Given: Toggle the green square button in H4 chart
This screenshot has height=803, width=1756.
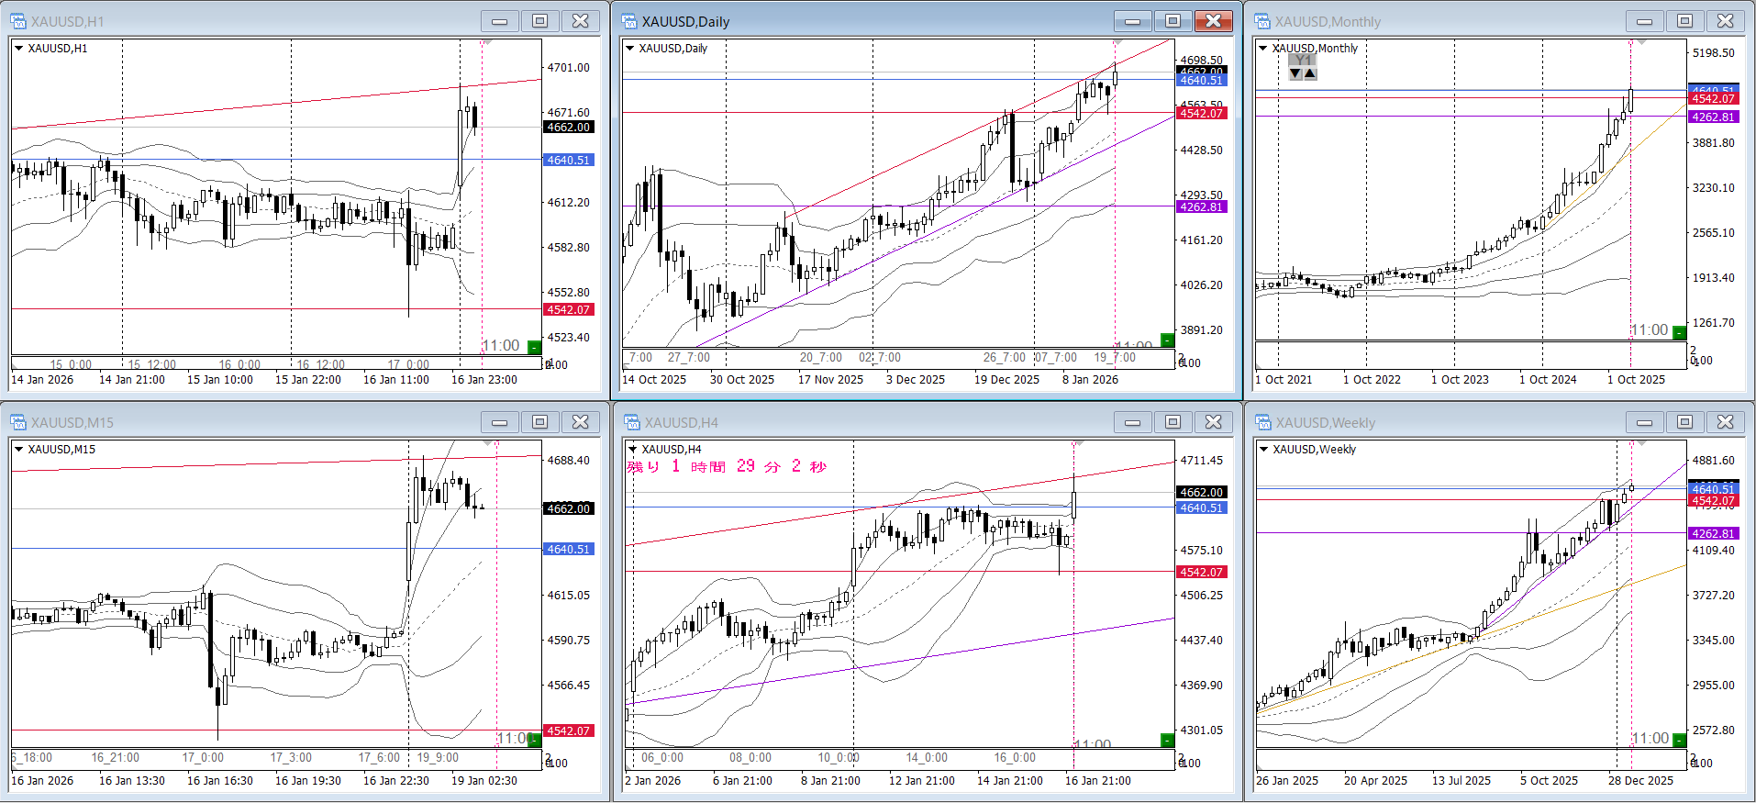Looking at the screenshot, I should pos(1167,740).
